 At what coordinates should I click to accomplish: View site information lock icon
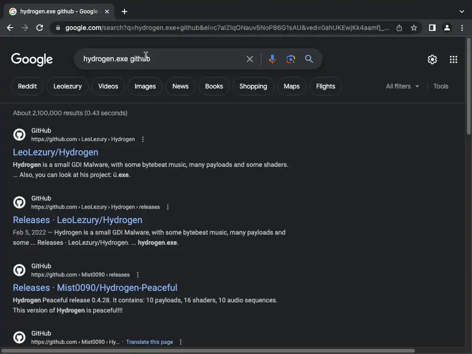58,28
